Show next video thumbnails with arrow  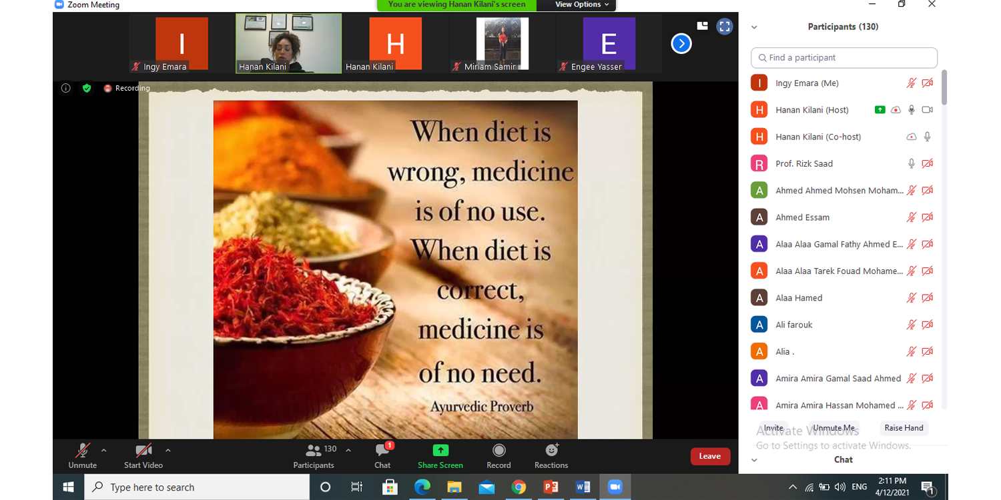(x=681, y=43)
